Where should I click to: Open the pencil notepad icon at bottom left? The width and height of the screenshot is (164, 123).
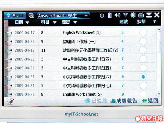pos(10,101)
